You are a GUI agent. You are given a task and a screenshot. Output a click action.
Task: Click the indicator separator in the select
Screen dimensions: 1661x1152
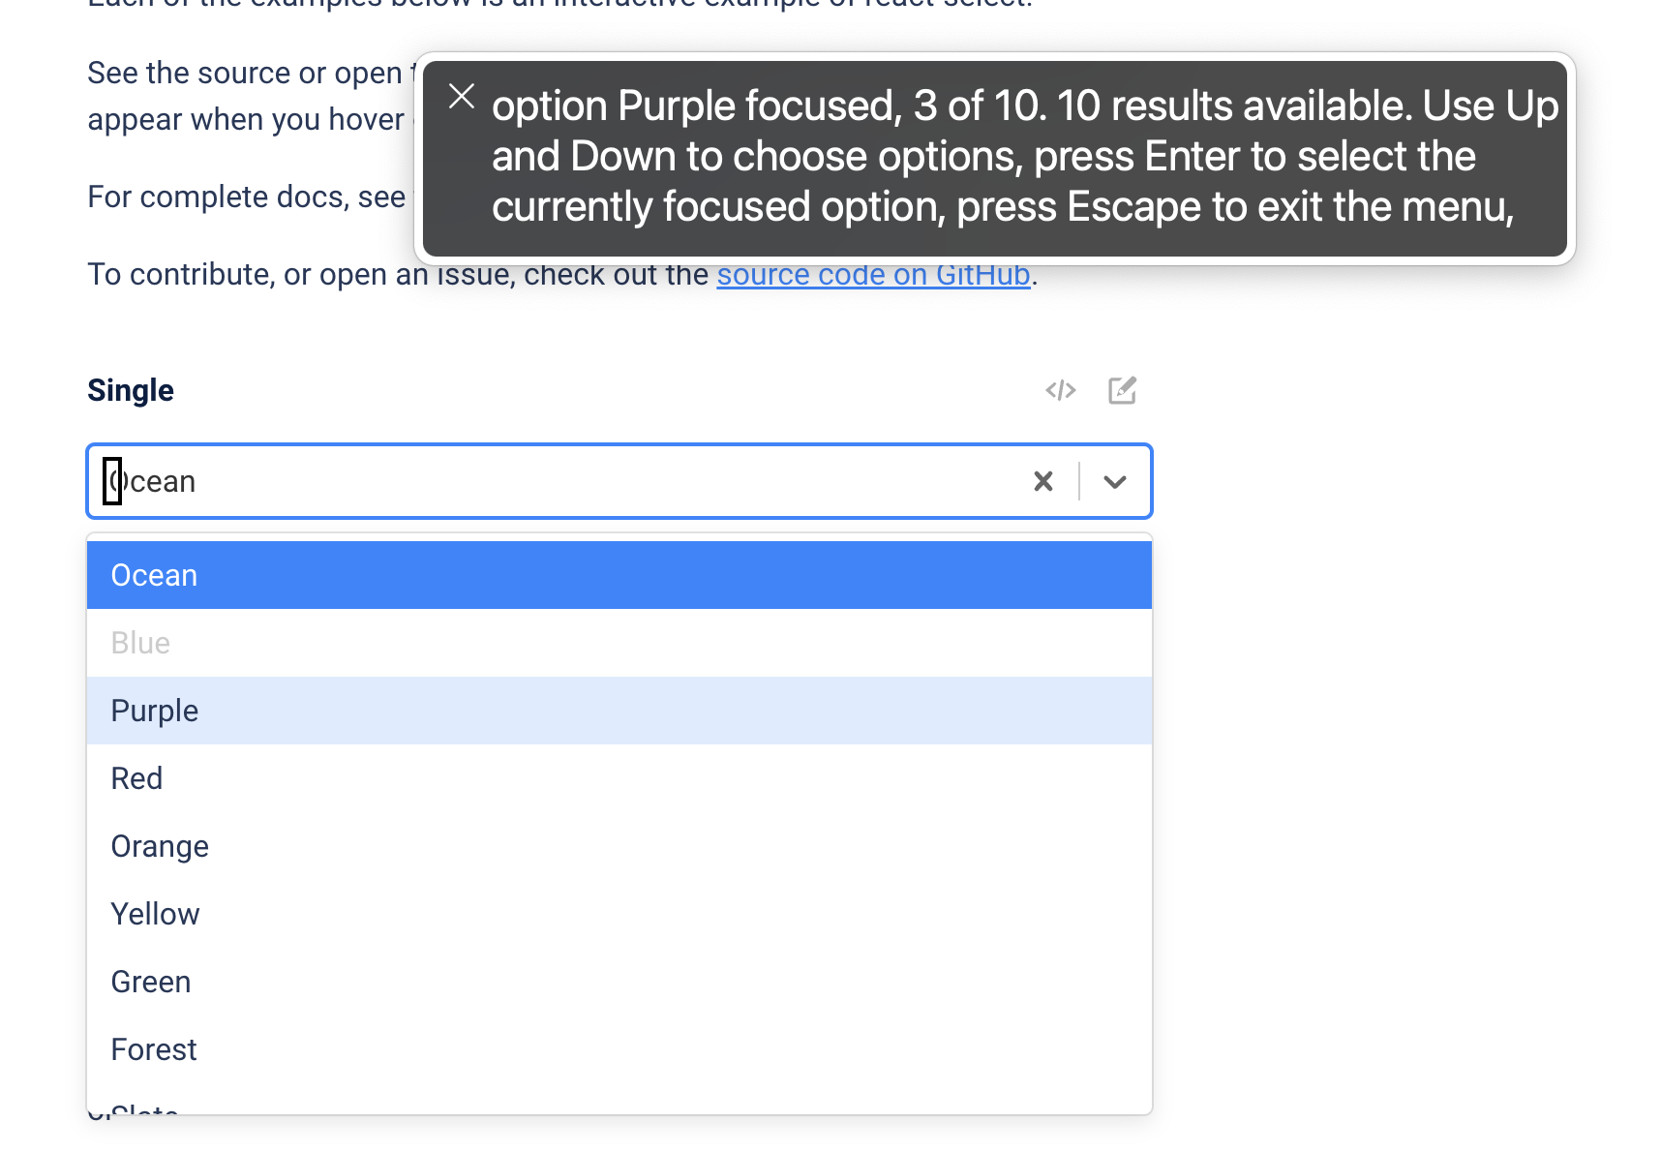click(x=1078, y=481)
